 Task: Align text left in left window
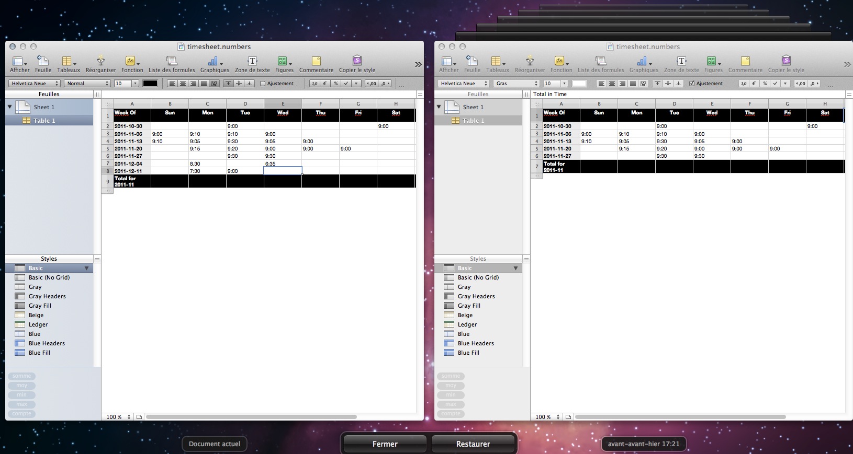click(172, 84)
